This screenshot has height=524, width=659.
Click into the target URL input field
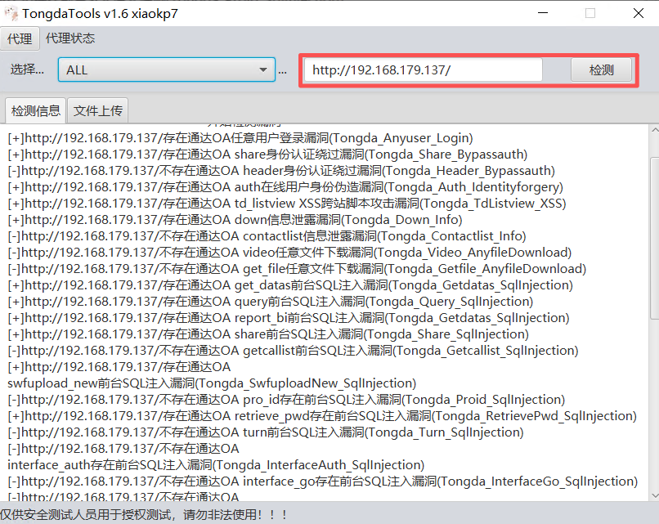pos(423,69)
